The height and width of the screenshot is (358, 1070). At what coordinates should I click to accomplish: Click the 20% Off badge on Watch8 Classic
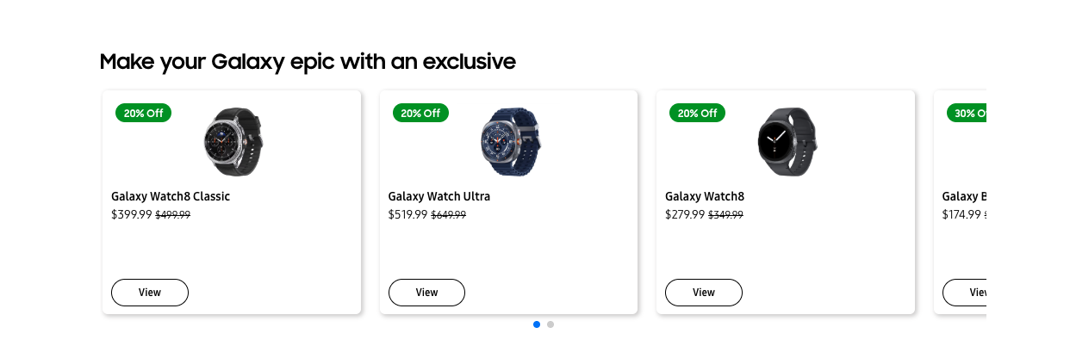[143, 113]
